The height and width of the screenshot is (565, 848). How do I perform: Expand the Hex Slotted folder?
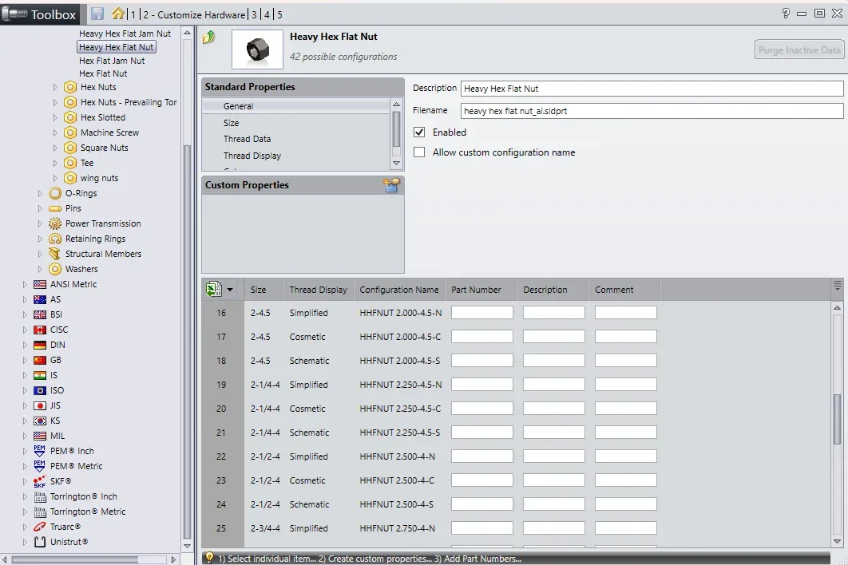(x=55, y=117)
